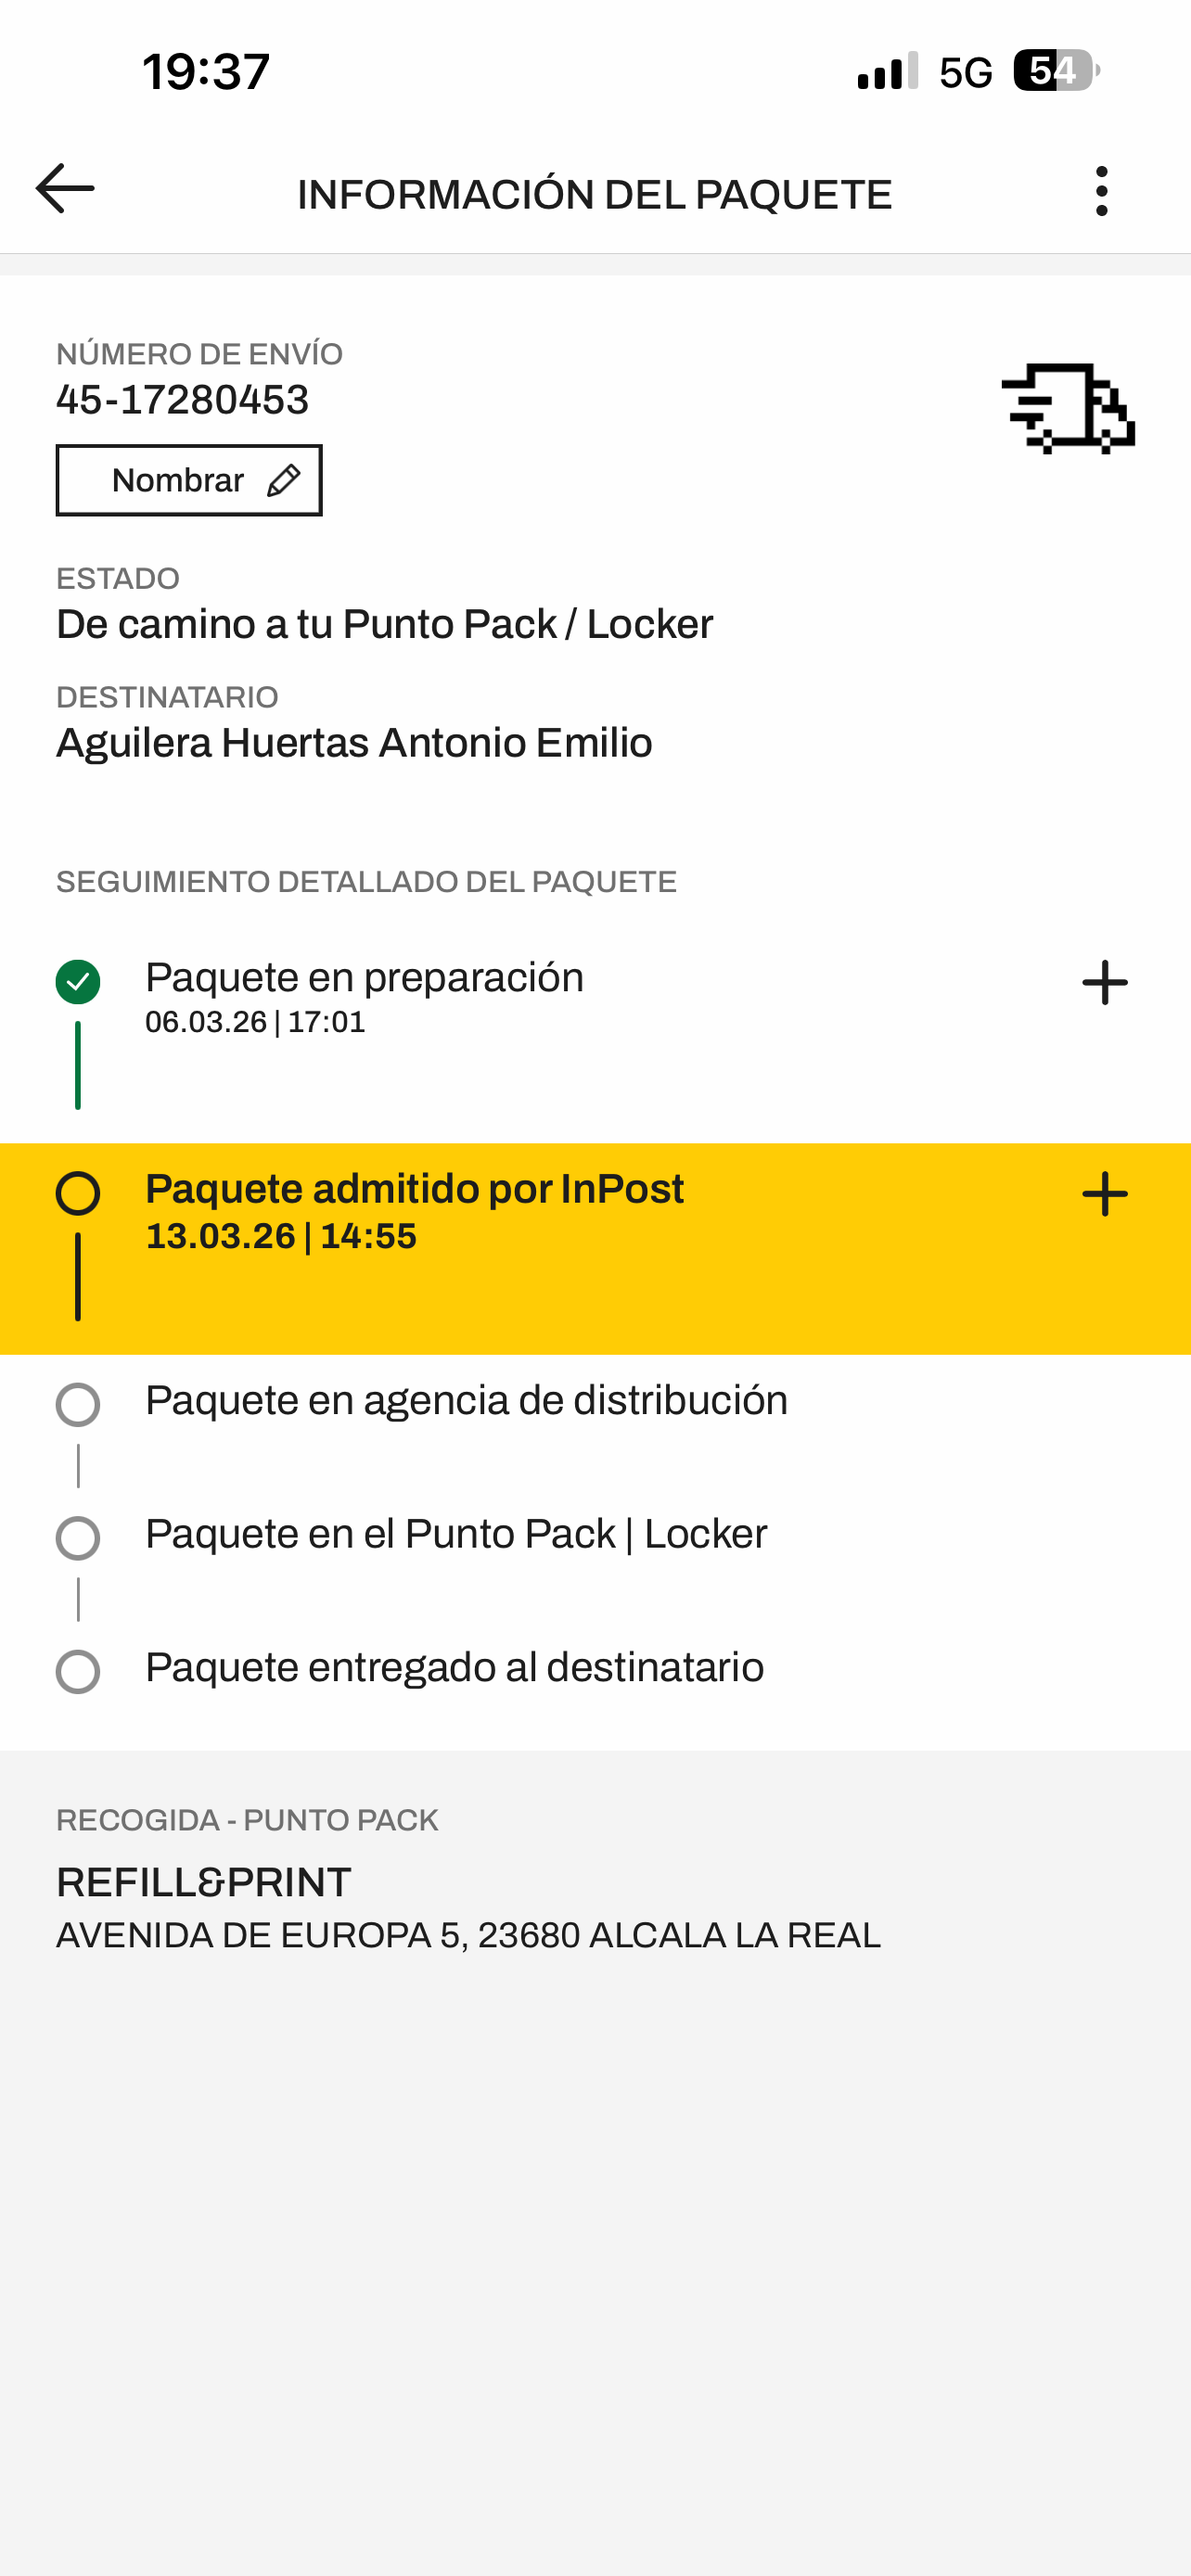
Task: Tap the Avenida de Europa address
Action: pyautogui.click(x=468, y=1936)
